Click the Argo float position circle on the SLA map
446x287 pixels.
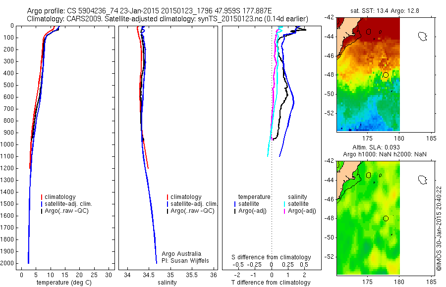coord(386,219)
